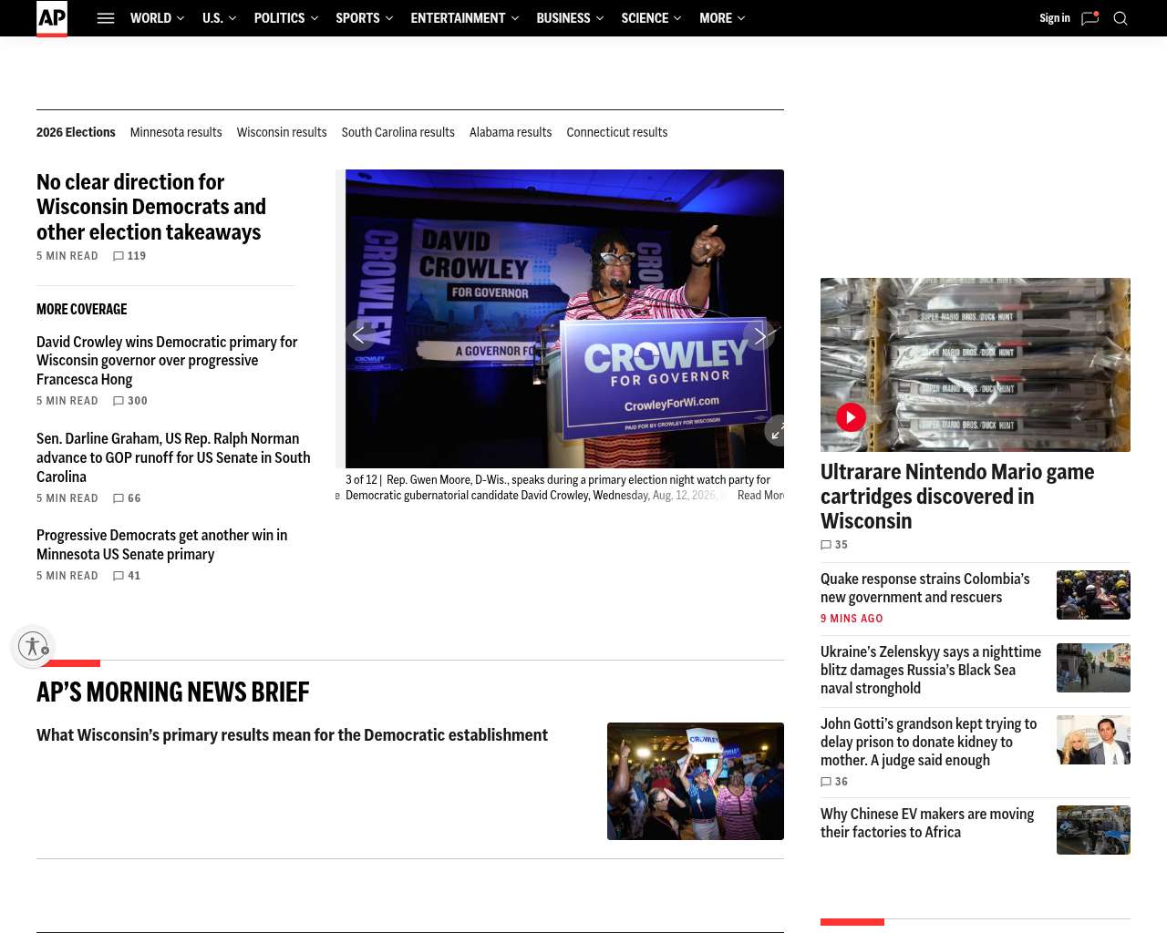Open Wisconsin results

click(282, 132)
